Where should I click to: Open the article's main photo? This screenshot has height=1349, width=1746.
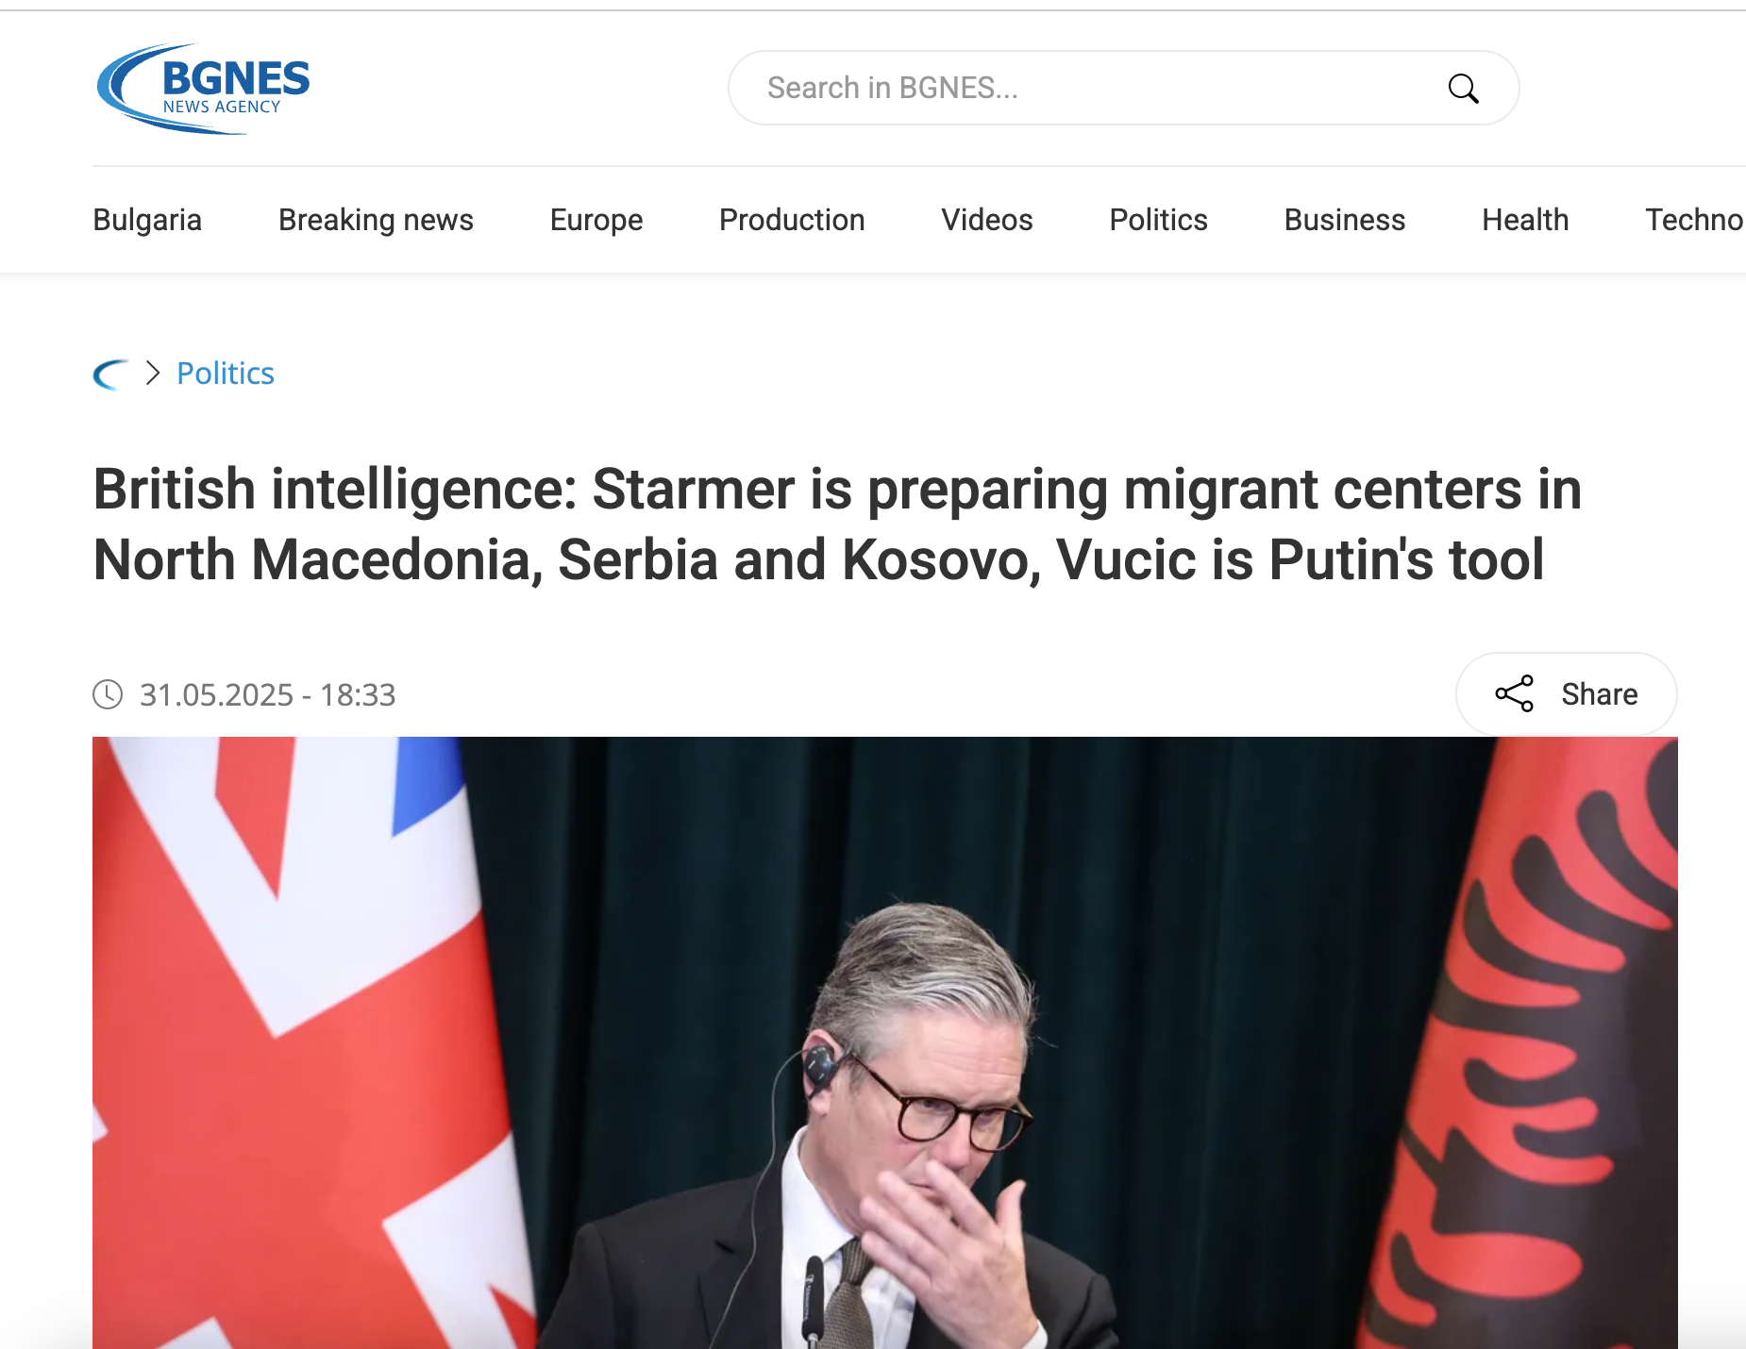click(884, 1042)
